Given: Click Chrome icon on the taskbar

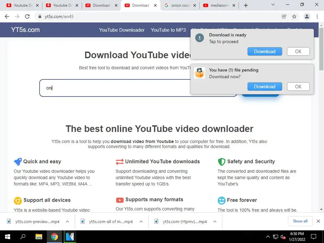Looking at the screenshot, I should point(54,237).
